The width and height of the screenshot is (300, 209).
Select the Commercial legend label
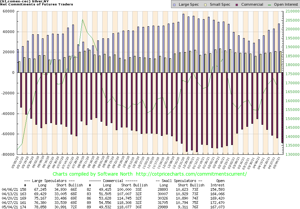click(252, 4)
